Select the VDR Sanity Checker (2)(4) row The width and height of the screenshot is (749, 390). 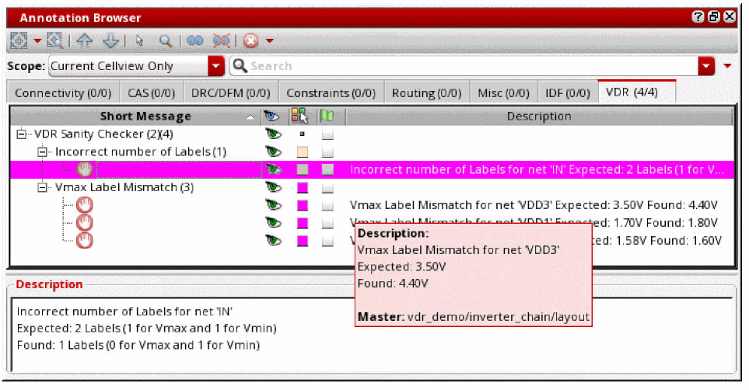point(103,134)
